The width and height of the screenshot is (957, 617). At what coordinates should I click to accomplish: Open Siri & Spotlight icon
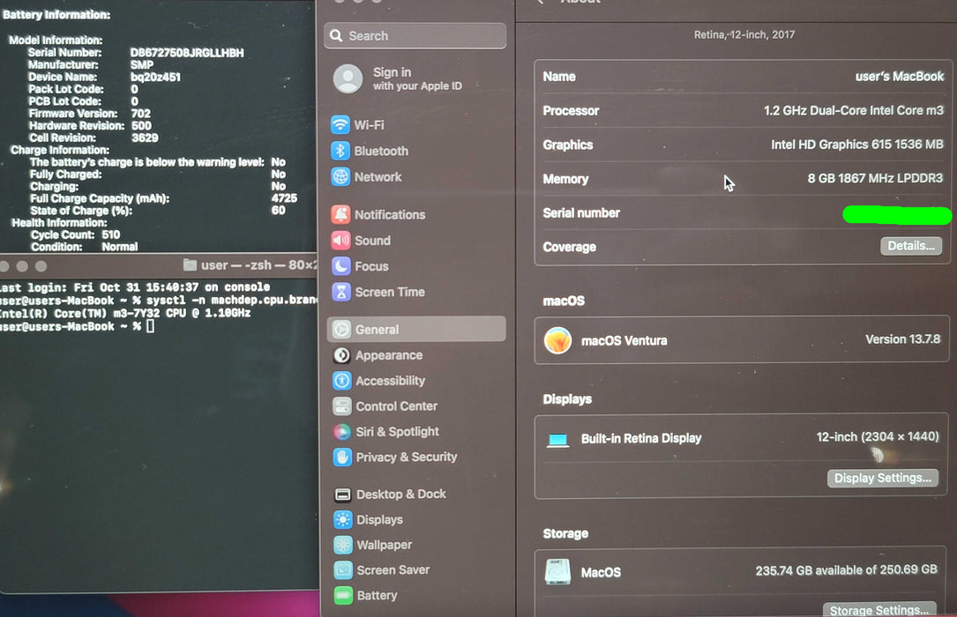[342, 432]
